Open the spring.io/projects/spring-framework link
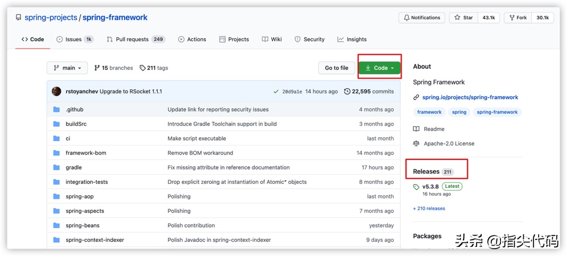Viewport: 567px width, 256px height. coord(470,97)
